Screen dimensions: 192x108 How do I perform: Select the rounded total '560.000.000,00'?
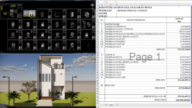[x=183, y=100]
